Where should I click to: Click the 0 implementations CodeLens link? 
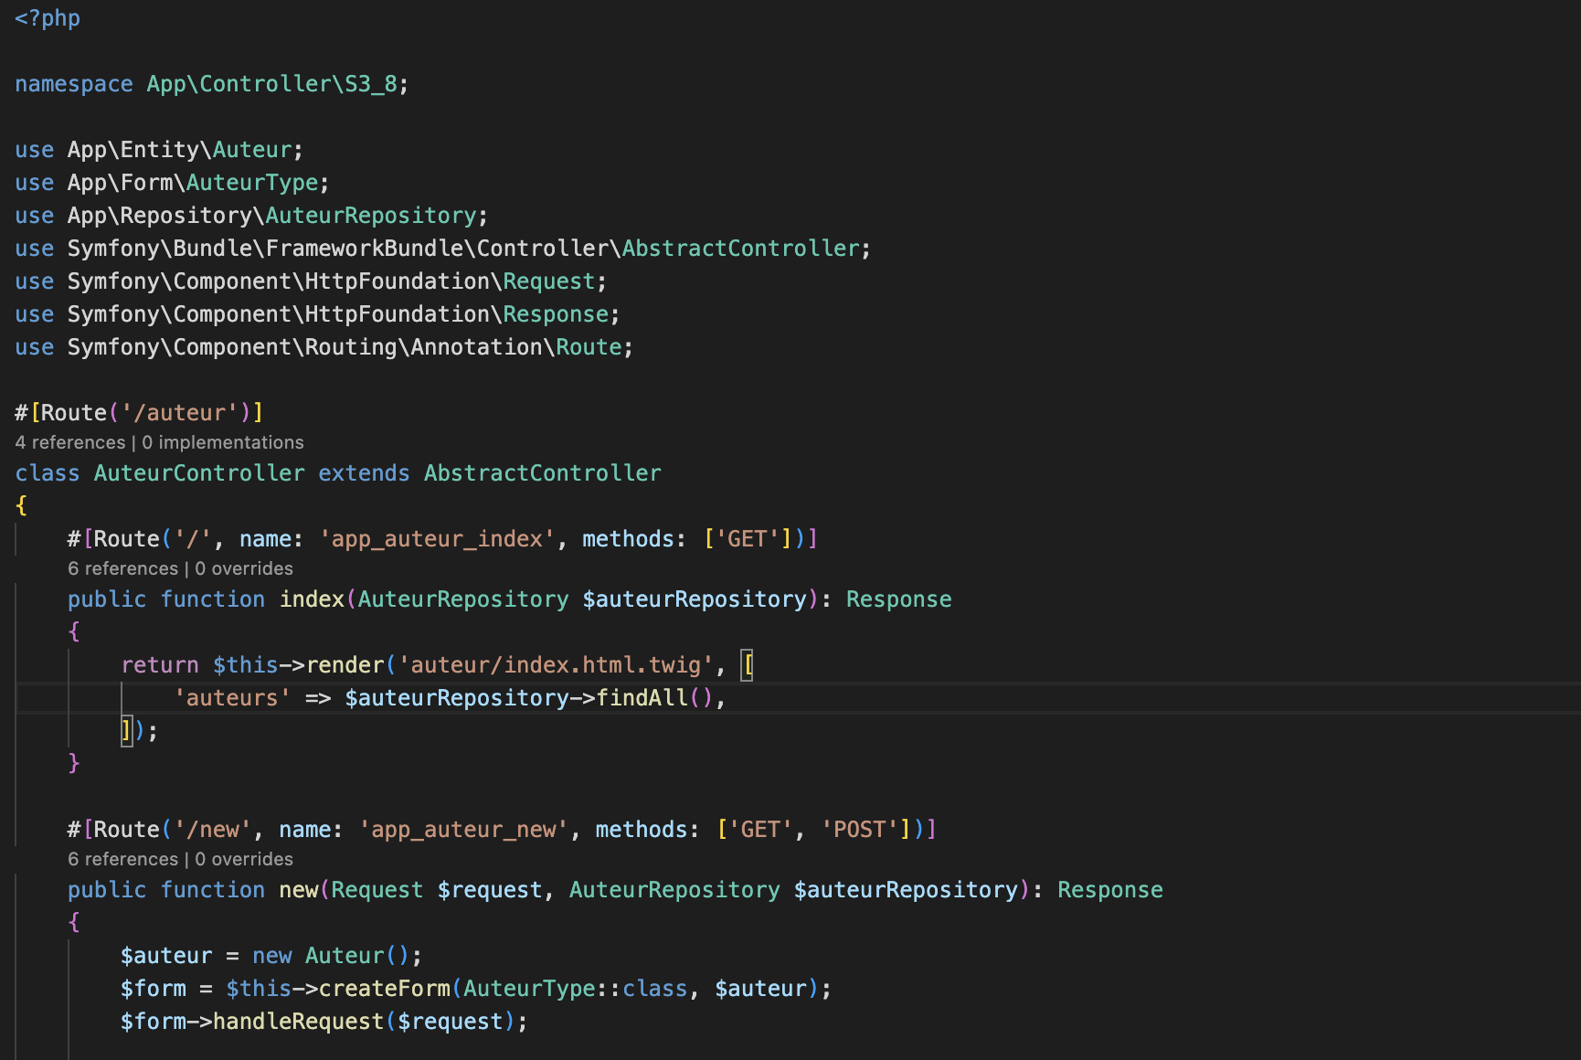click(222, 442)
